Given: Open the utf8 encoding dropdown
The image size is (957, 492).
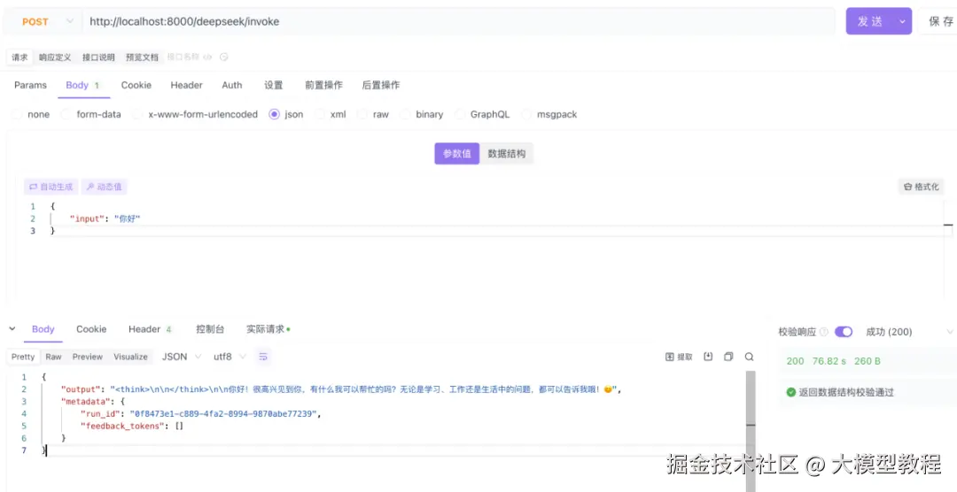Looking at the screenshot, I should coord(230,357).
